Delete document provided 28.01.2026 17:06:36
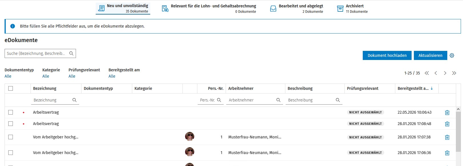The width and height of the screenshot is (463, 166). pos(447,153)
